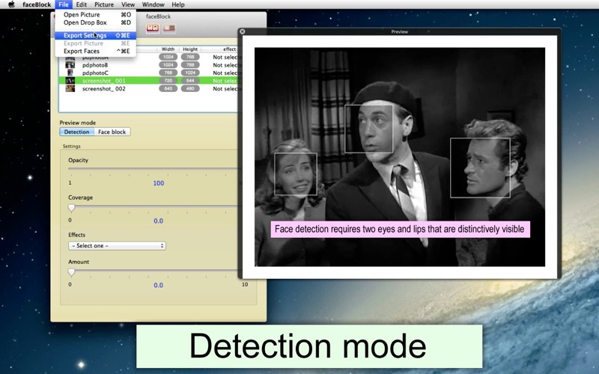This screenshot has width=599, height=374.
Task: Choose Export Faces menu entry
Action: coord(96,51)
